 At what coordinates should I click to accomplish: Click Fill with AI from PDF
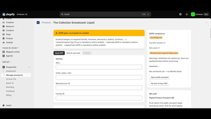(159, 84)
